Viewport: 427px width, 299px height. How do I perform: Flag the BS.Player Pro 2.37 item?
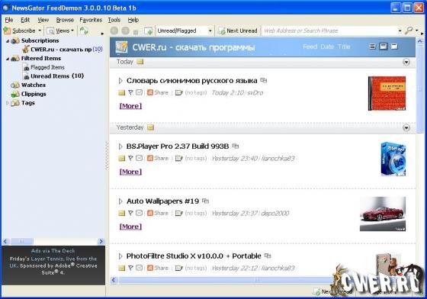coord(130,158)
